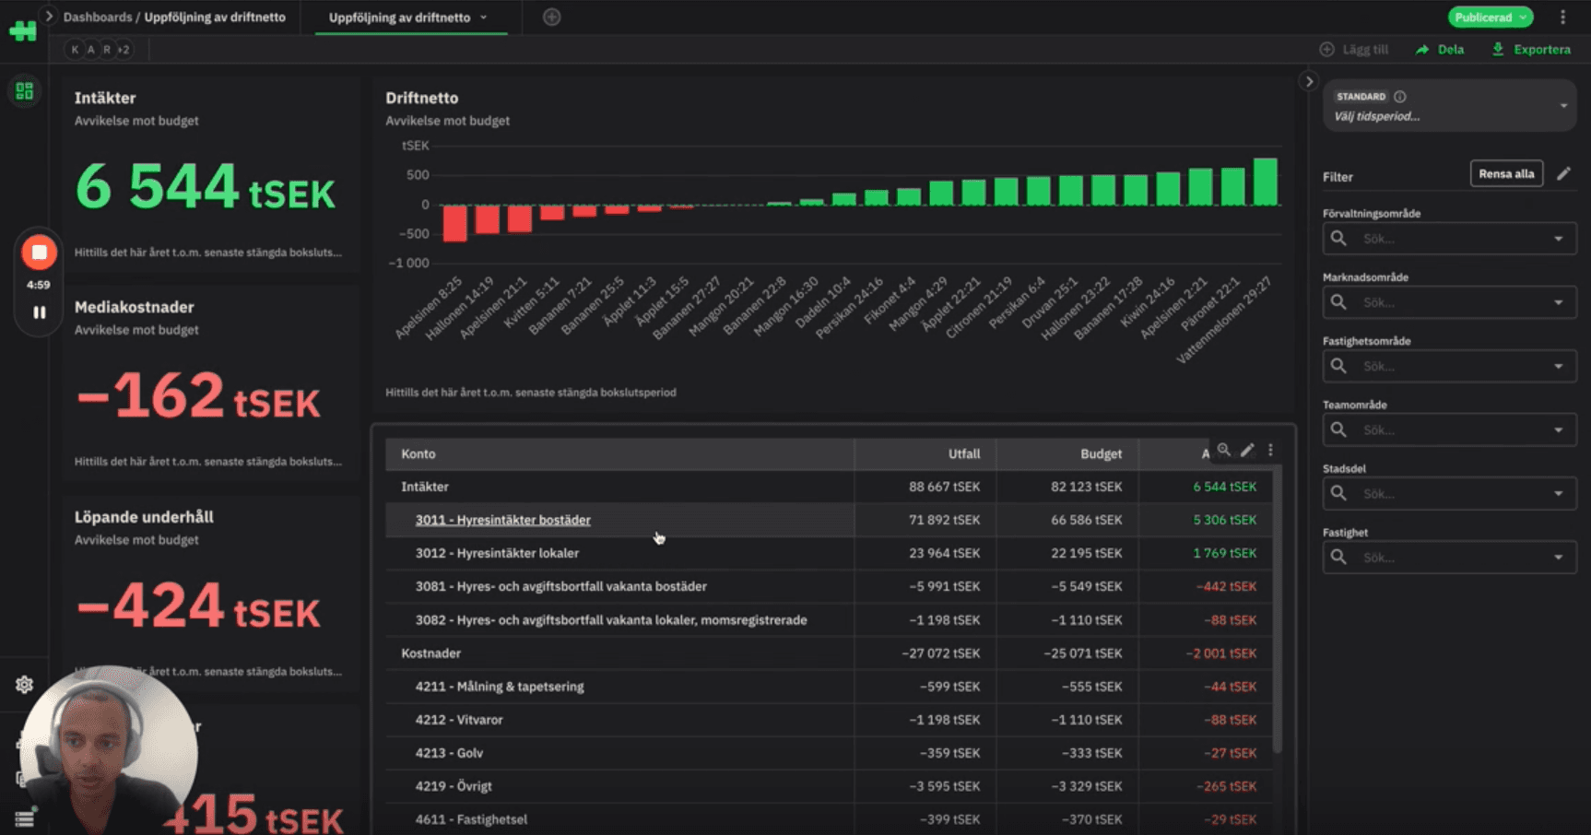Expand the Marknadsområde dropdown arrow

pos(1559,302)
